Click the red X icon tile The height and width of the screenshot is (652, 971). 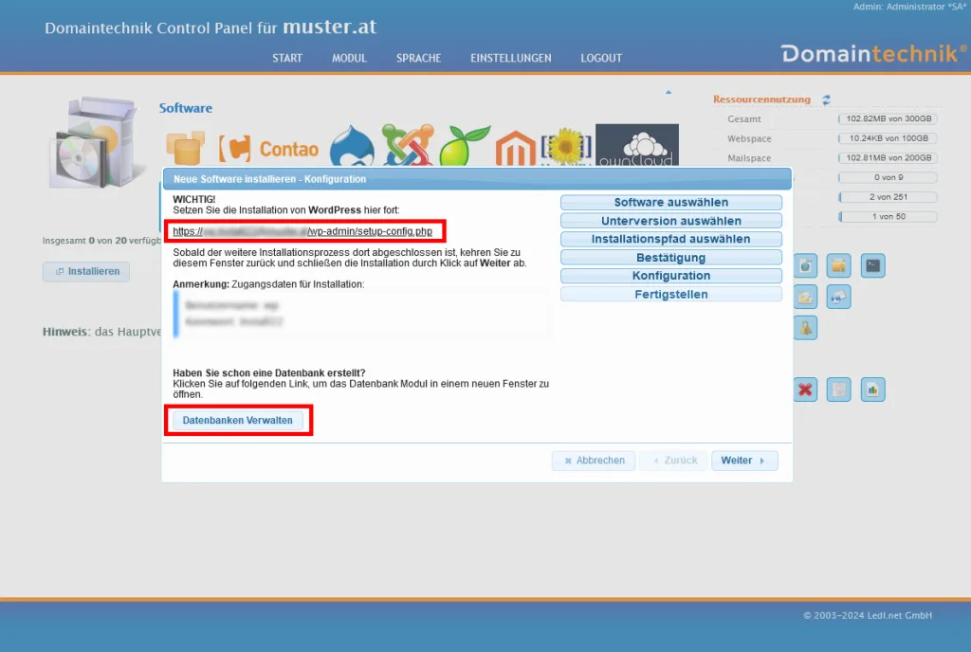[x=806, y=389]
